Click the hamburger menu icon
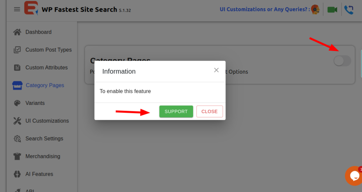This screenshot has height=192, width=362. click(17, 9)
